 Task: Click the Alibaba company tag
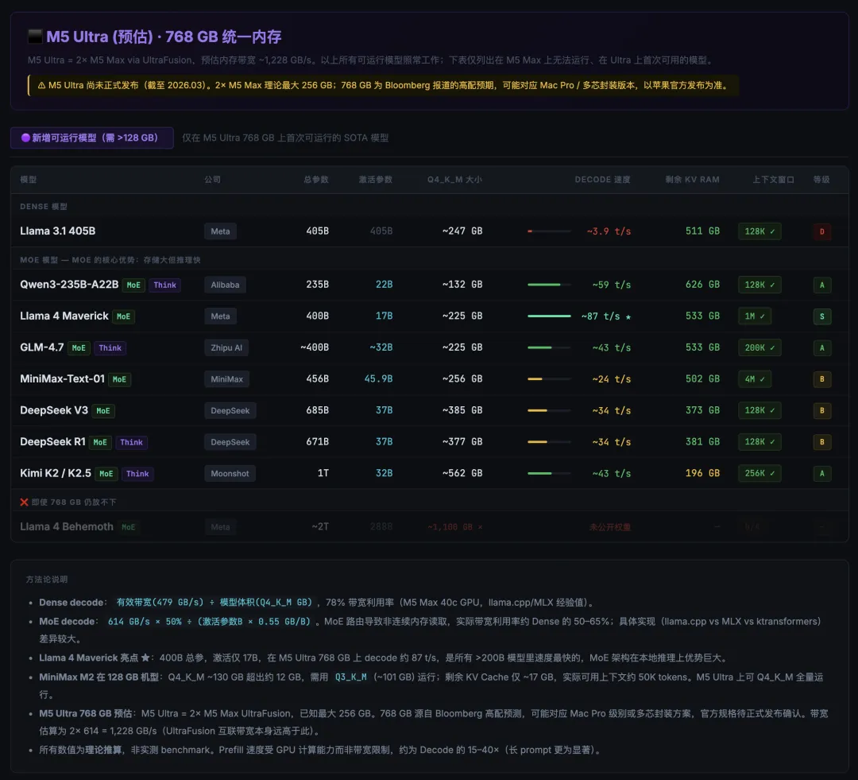(x=225, y=285)
